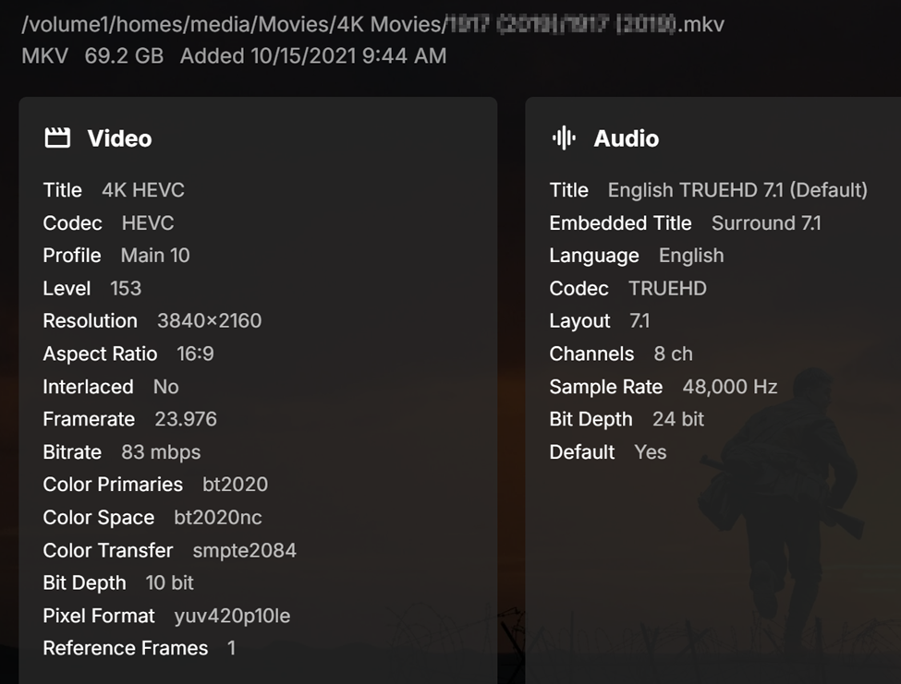Click the 69.2 GB file size text
901x684 pixels.
point(124,55)
